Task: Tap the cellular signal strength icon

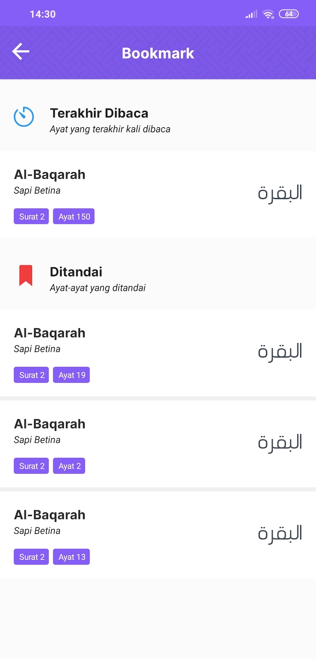Action: [251, 14]
